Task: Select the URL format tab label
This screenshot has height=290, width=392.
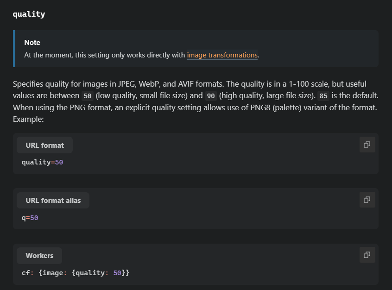Action: coord(44,145)
